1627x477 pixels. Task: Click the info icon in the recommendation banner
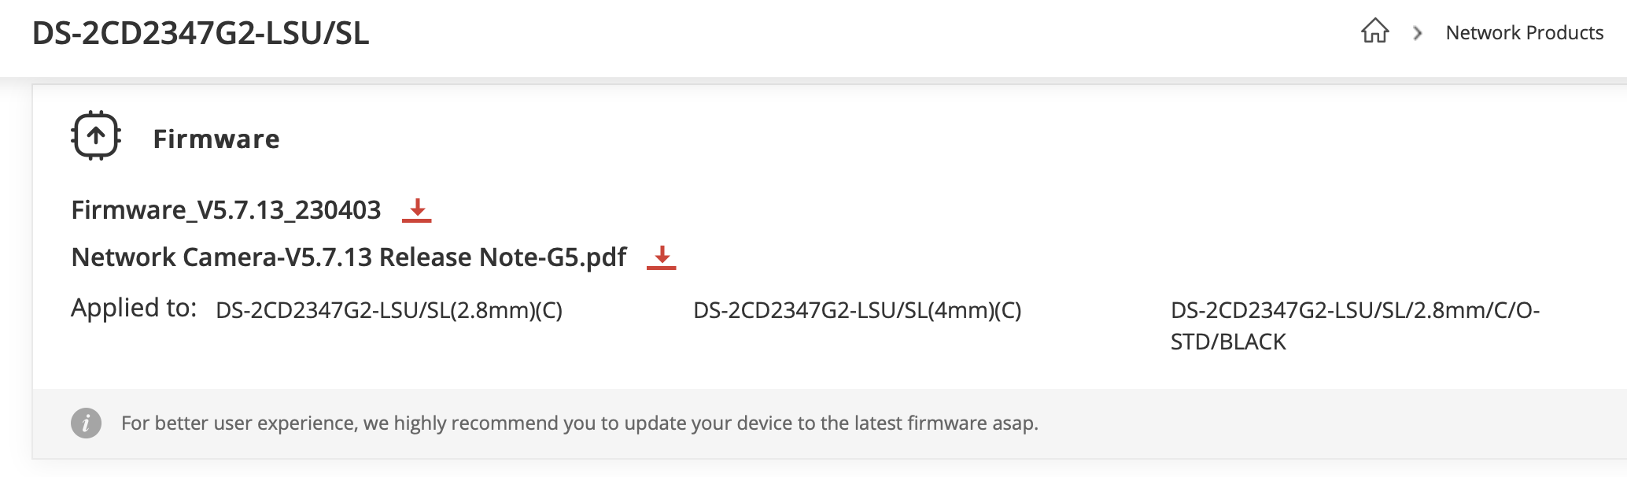[85, 423]
